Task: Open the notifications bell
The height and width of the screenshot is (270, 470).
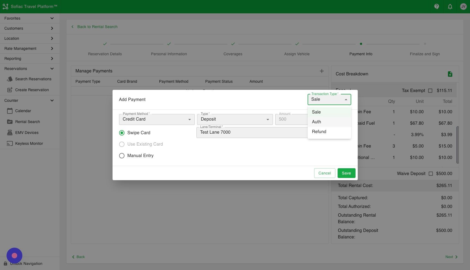Action: (x=450, y=6)
